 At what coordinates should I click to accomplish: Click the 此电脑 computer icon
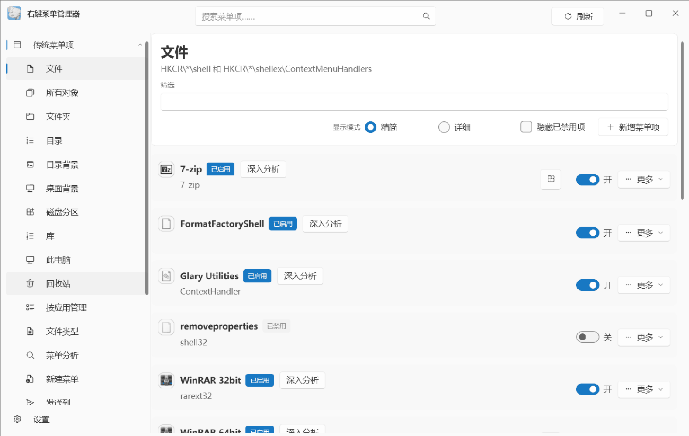tap(30, 260)
